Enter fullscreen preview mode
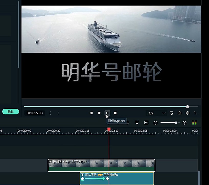Viewport: 209px width, 185px height. tap(195, 113)
